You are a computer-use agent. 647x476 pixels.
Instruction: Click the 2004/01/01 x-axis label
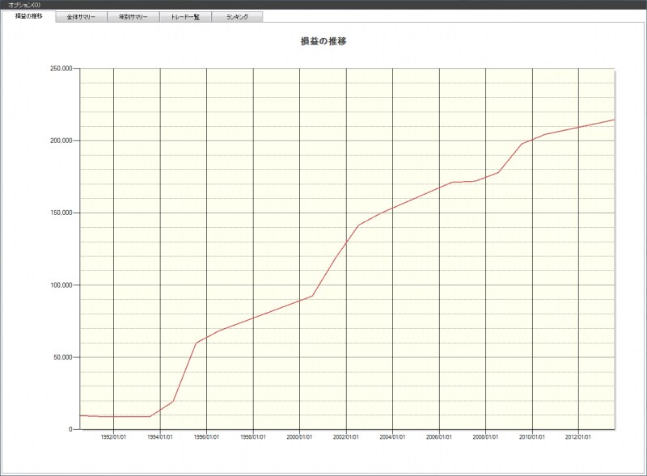click(x=392, y=437)
